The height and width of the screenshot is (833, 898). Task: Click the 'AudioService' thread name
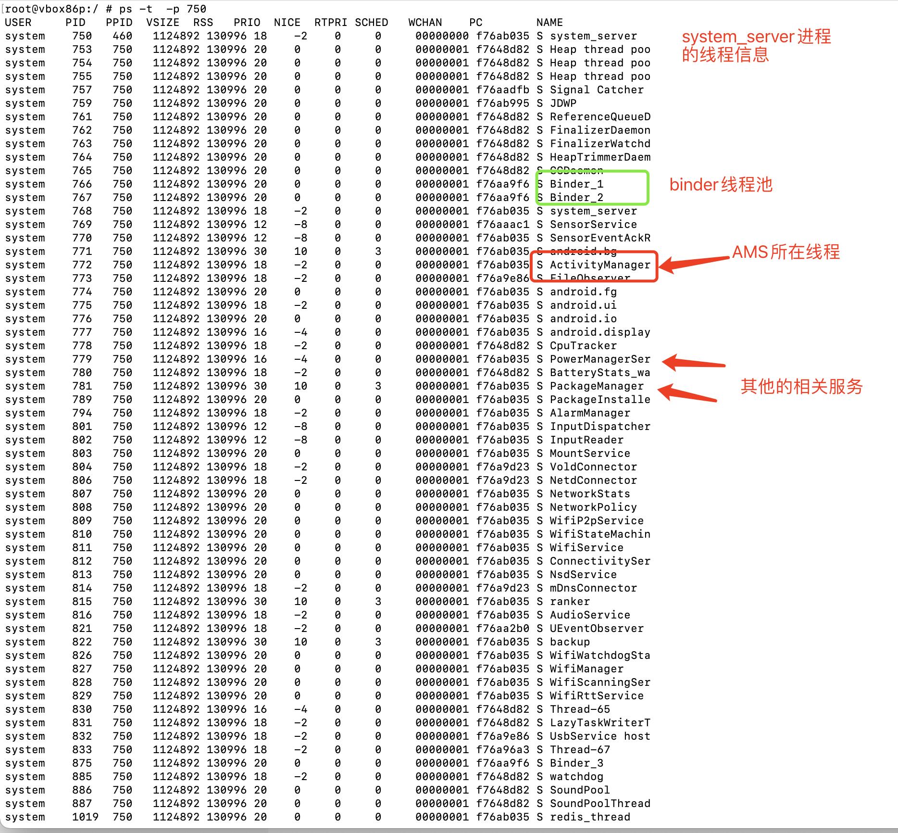[x=590, y=615]
